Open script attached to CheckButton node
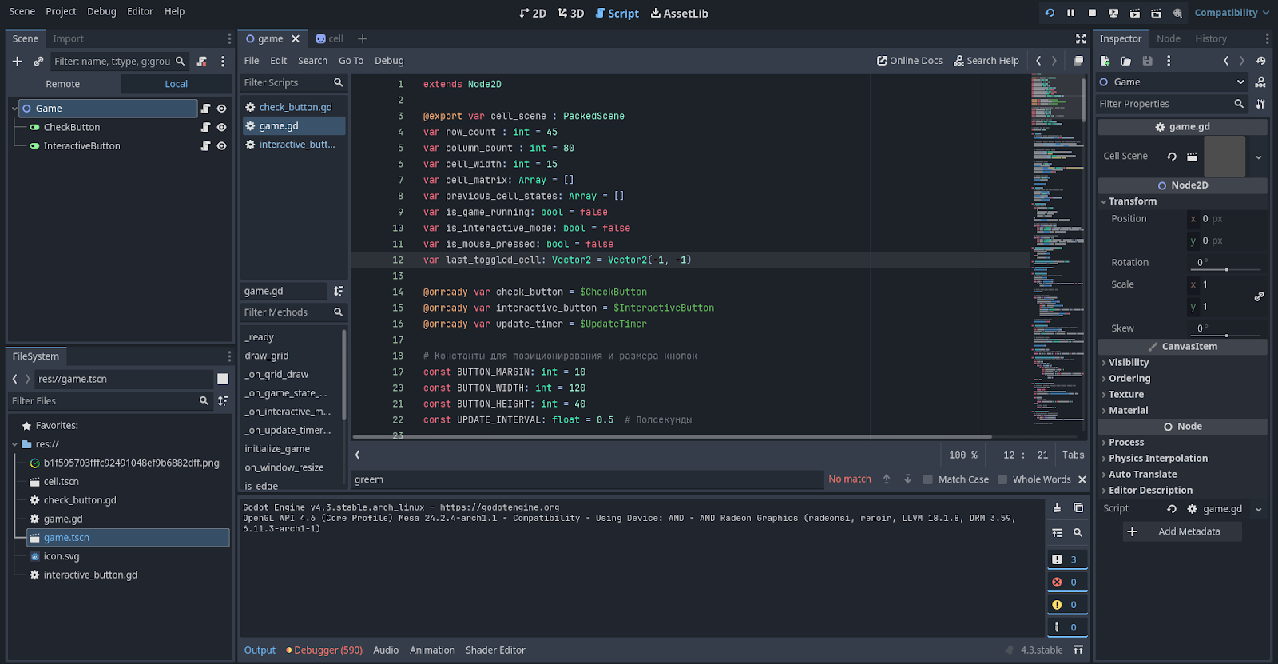The image size is (1278, 664). [205, 127]
